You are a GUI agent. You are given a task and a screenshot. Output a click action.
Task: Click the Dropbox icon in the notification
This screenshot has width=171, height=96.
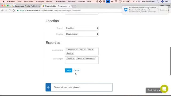tap(126, 10)
